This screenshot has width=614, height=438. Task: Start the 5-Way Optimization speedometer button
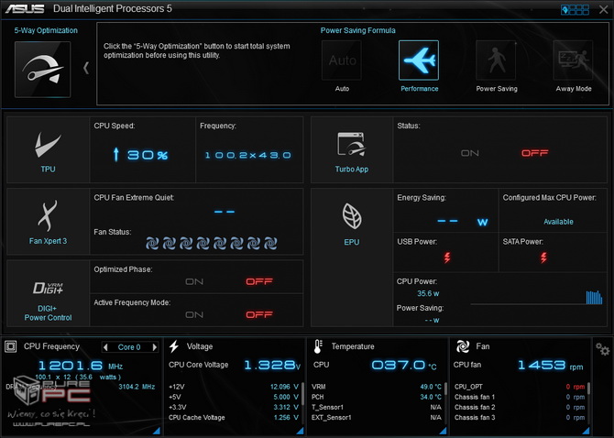pyautogui.click(x=43, y=70)
